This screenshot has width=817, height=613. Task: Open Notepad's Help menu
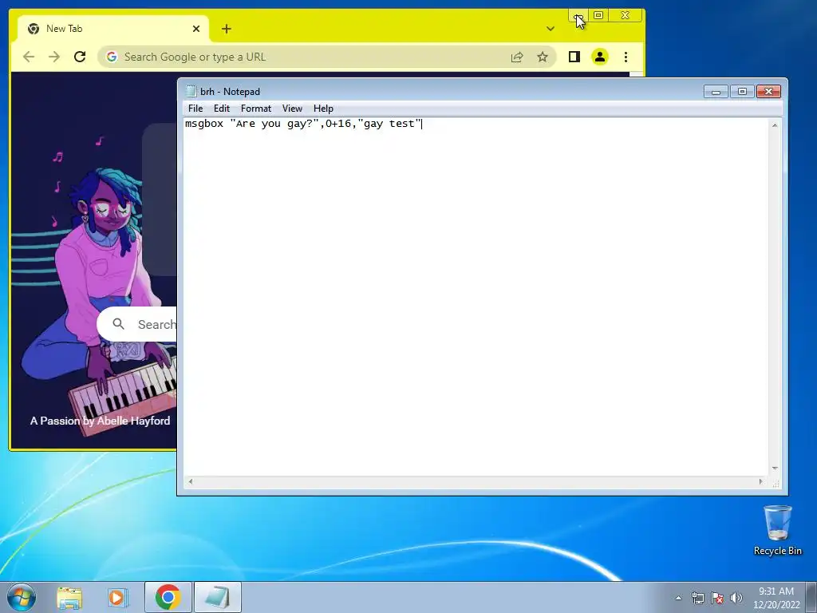click(x=323, y=109)
